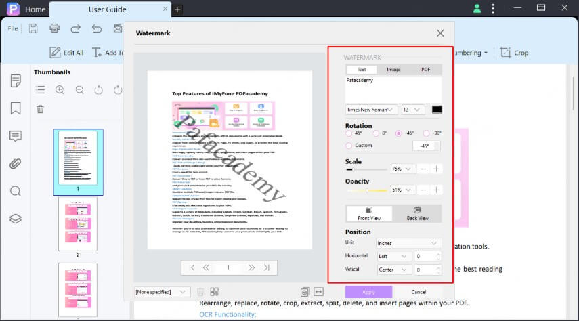Expand the numbering dropdown arrow in ribbon
The image size is (579, 321).
point(486,53)
